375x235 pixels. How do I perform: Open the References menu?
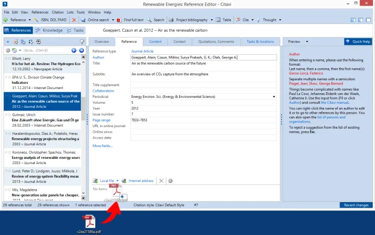click(40, 12)
